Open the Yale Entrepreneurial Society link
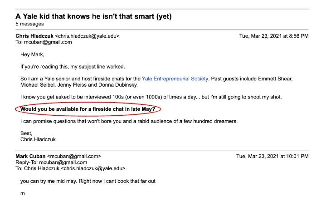Screen dimensions: 326x207 175,79
